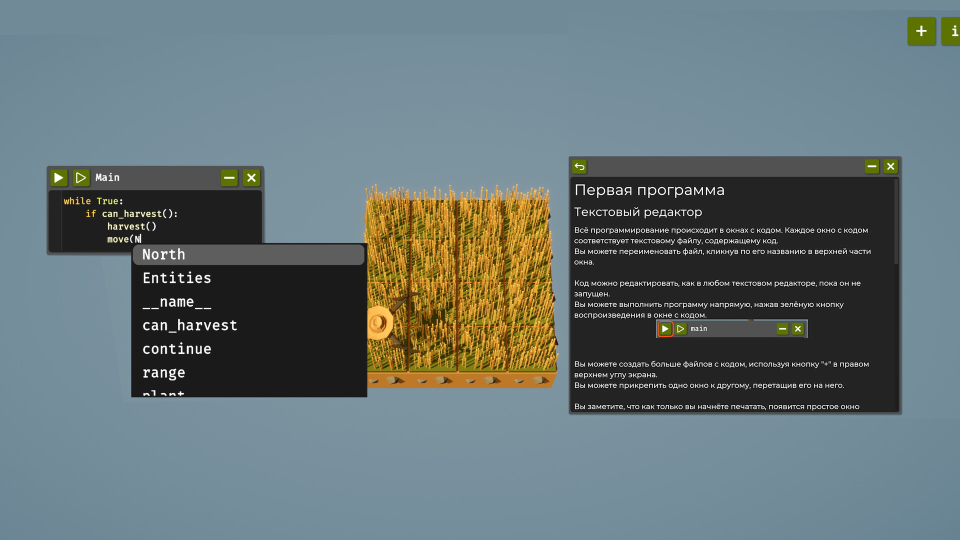Select North from the autocomplete list

coord(163,254)
